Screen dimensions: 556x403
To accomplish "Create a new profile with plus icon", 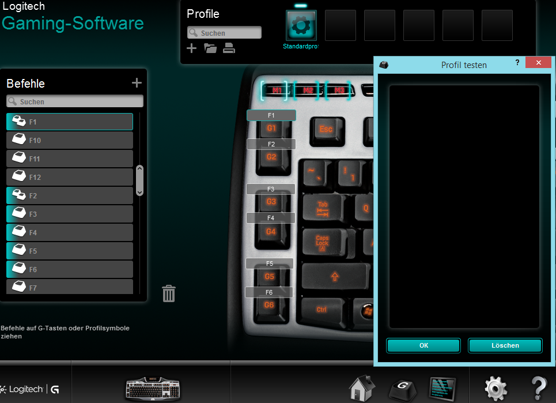I will click(x=191, y=48).
